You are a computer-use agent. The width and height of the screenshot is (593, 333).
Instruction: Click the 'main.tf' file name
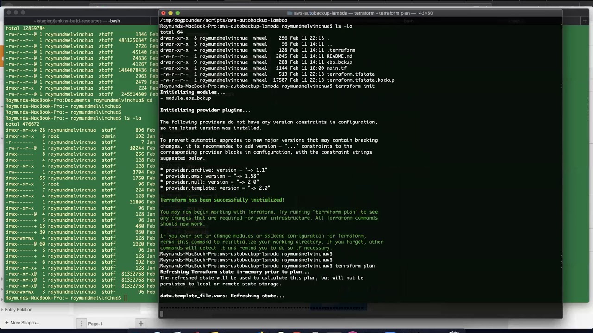coord(337,68)
